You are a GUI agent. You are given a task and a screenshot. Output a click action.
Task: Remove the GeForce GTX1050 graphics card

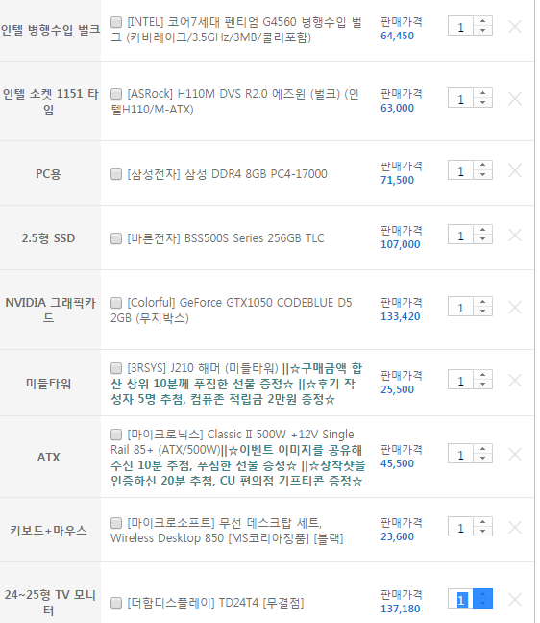[x=515, y=307]
